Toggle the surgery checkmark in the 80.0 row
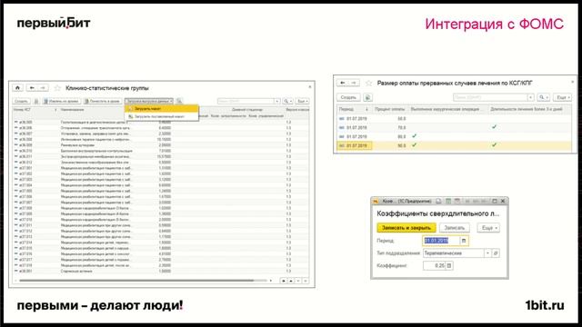 415,136
